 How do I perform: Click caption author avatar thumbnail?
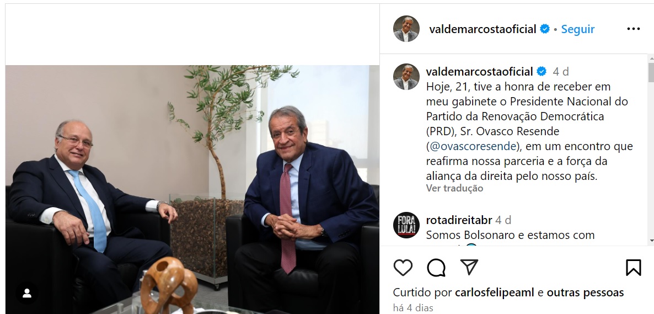tap(406, 77)
